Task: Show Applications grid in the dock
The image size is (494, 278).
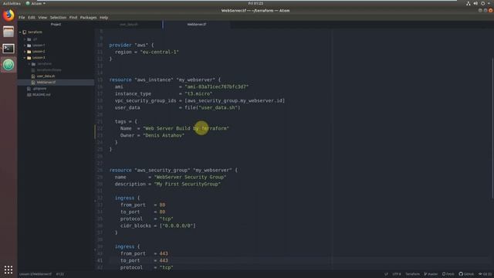Action: point(8,270)
